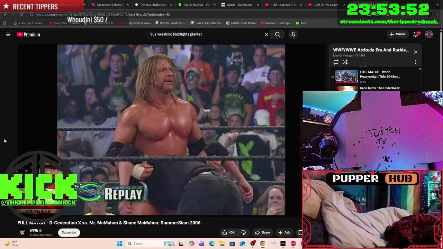This screenshot has height=249, width=443.
Task: Open the Redneck Pow... bookmark
Action: [135, 23]
